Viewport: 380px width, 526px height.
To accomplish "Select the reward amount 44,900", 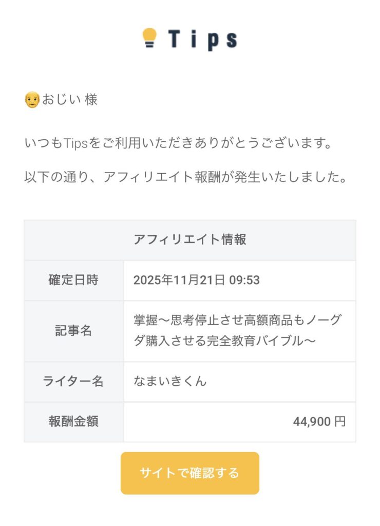I will pyautogui.click(x=312, y=422).
